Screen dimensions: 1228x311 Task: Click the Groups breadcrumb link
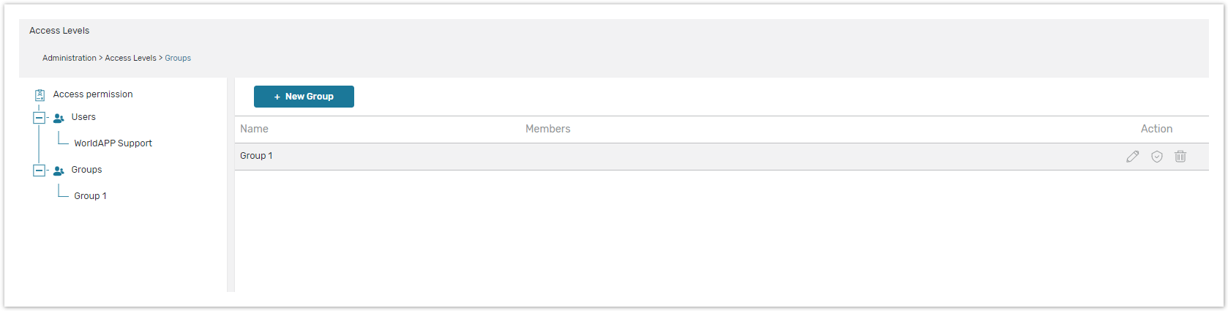178,58
